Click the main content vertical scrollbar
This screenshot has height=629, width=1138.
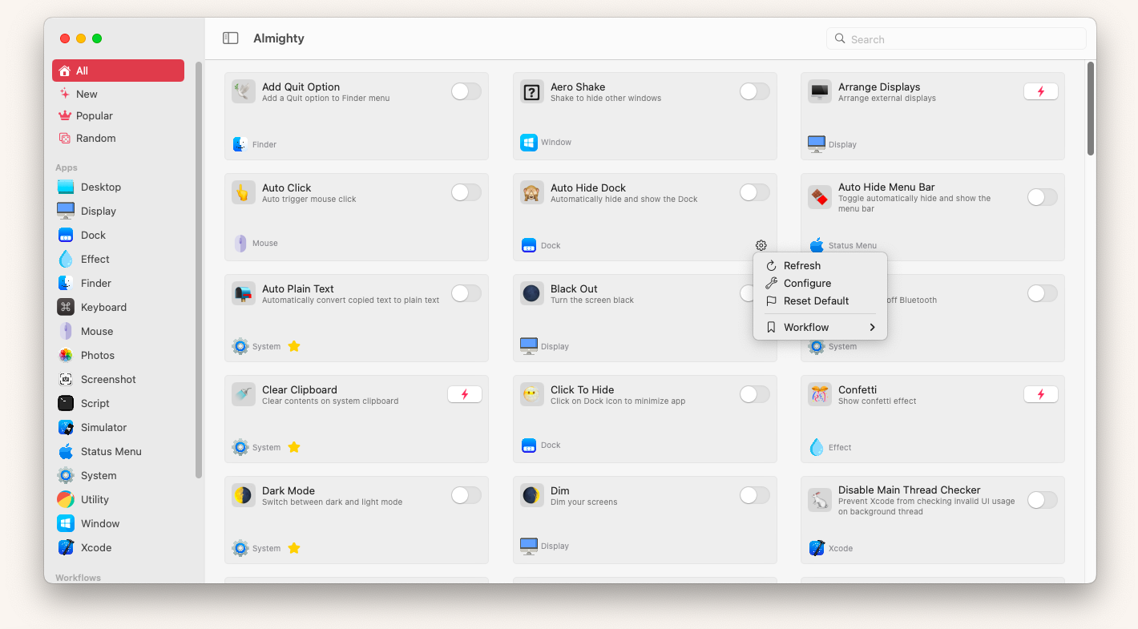click(1090, 109)
